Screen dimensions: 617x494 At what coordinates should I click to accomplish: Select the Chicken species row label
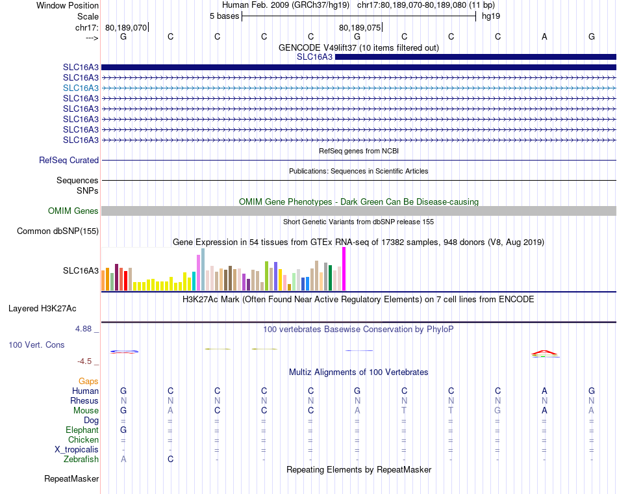coord(83,439)
